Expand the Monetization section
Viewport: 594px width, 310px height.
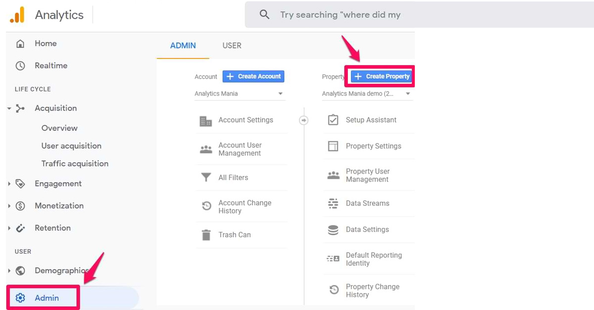pos(9,206)
